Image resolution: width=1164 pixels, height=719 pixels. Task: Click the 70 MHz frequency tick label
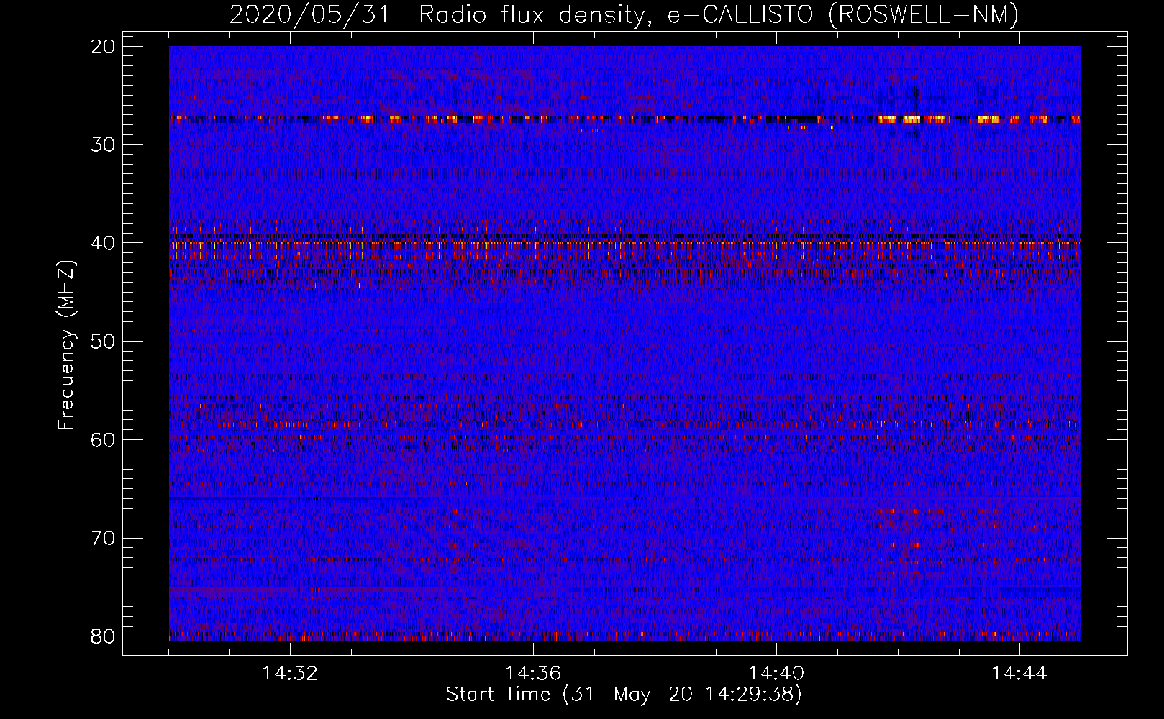[104, 538]
